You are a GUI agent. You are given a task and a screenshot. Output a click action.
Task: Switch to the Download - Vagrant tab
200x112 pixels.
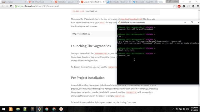coord(144,2)
